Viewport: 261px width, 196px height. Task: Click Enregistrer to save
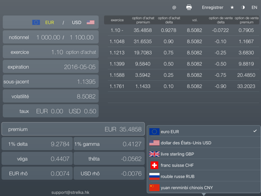click(x=213, y=8)
